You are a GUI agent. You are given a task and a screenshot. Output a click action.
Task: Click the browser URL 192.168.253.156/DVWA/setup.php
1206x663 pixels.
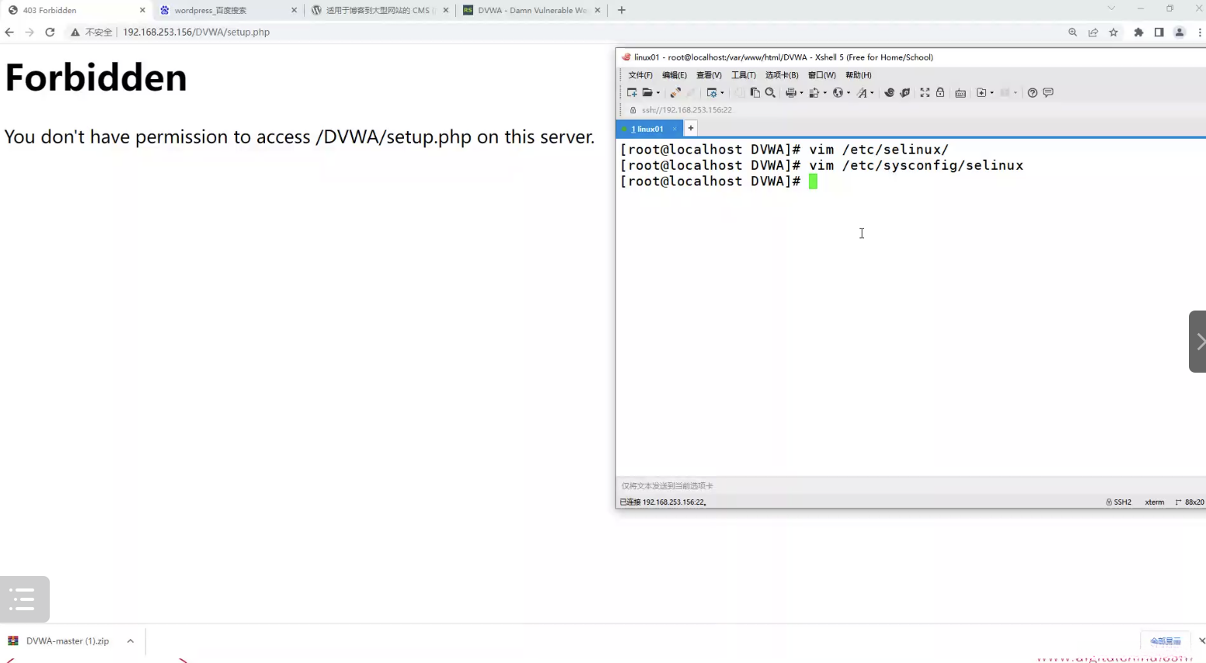(196, 32)
